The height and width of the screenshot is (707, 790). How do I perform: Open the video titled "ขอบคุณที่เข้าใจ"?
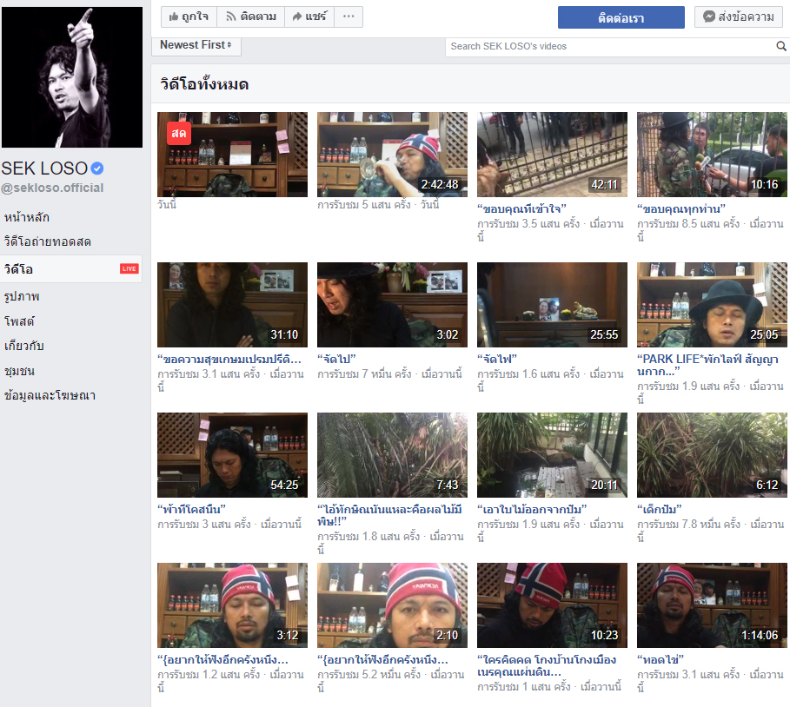click(521, 208)
